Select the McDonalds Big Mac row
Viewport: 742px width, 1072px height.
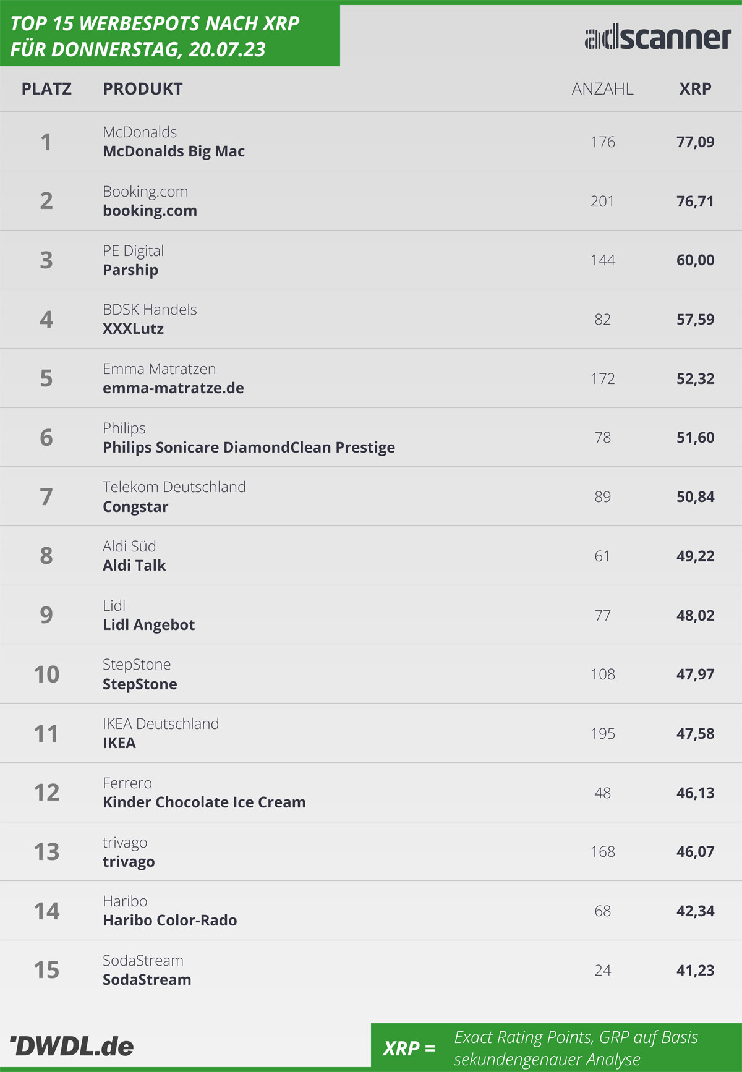point(371,142)
